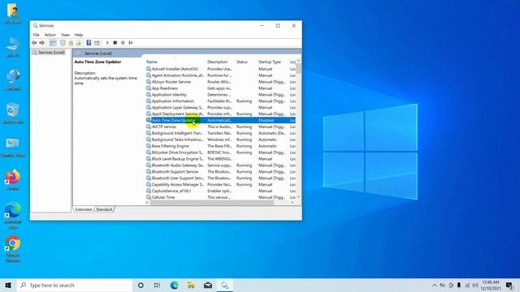Image resolution: width=520 pixels, height=292 pixels.
Task: Open Task View on the taskbar
Action: (157, 285)
